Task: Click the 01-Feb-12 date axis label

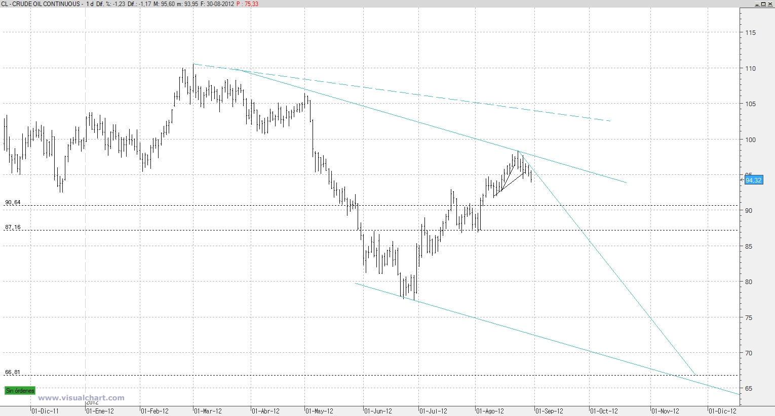Action: tap(154, 411)
